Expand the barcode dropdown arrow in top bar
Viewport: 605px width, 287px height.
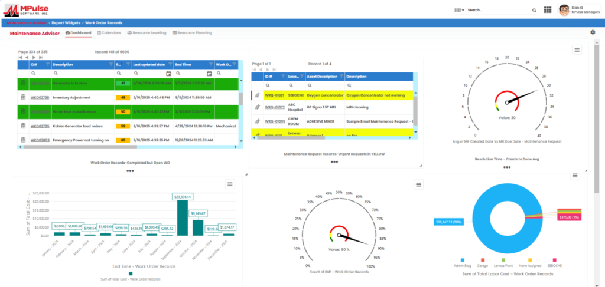[463, 11]
